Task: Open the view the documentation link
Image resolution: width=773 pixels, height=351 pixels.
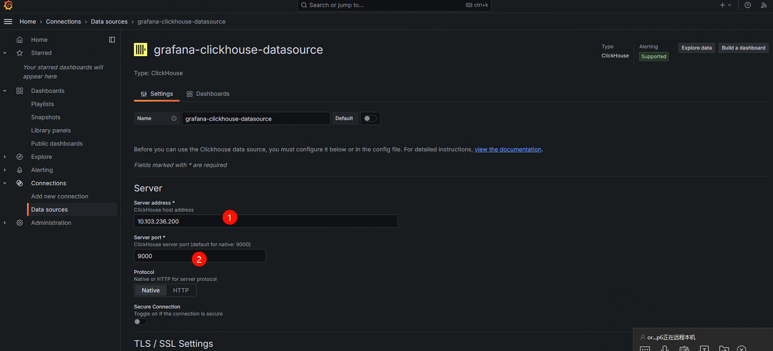Action: click(508, 149)
